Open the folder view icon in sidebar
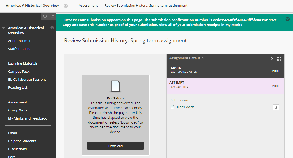Screen dimensions: 293x158 (52, 16)
